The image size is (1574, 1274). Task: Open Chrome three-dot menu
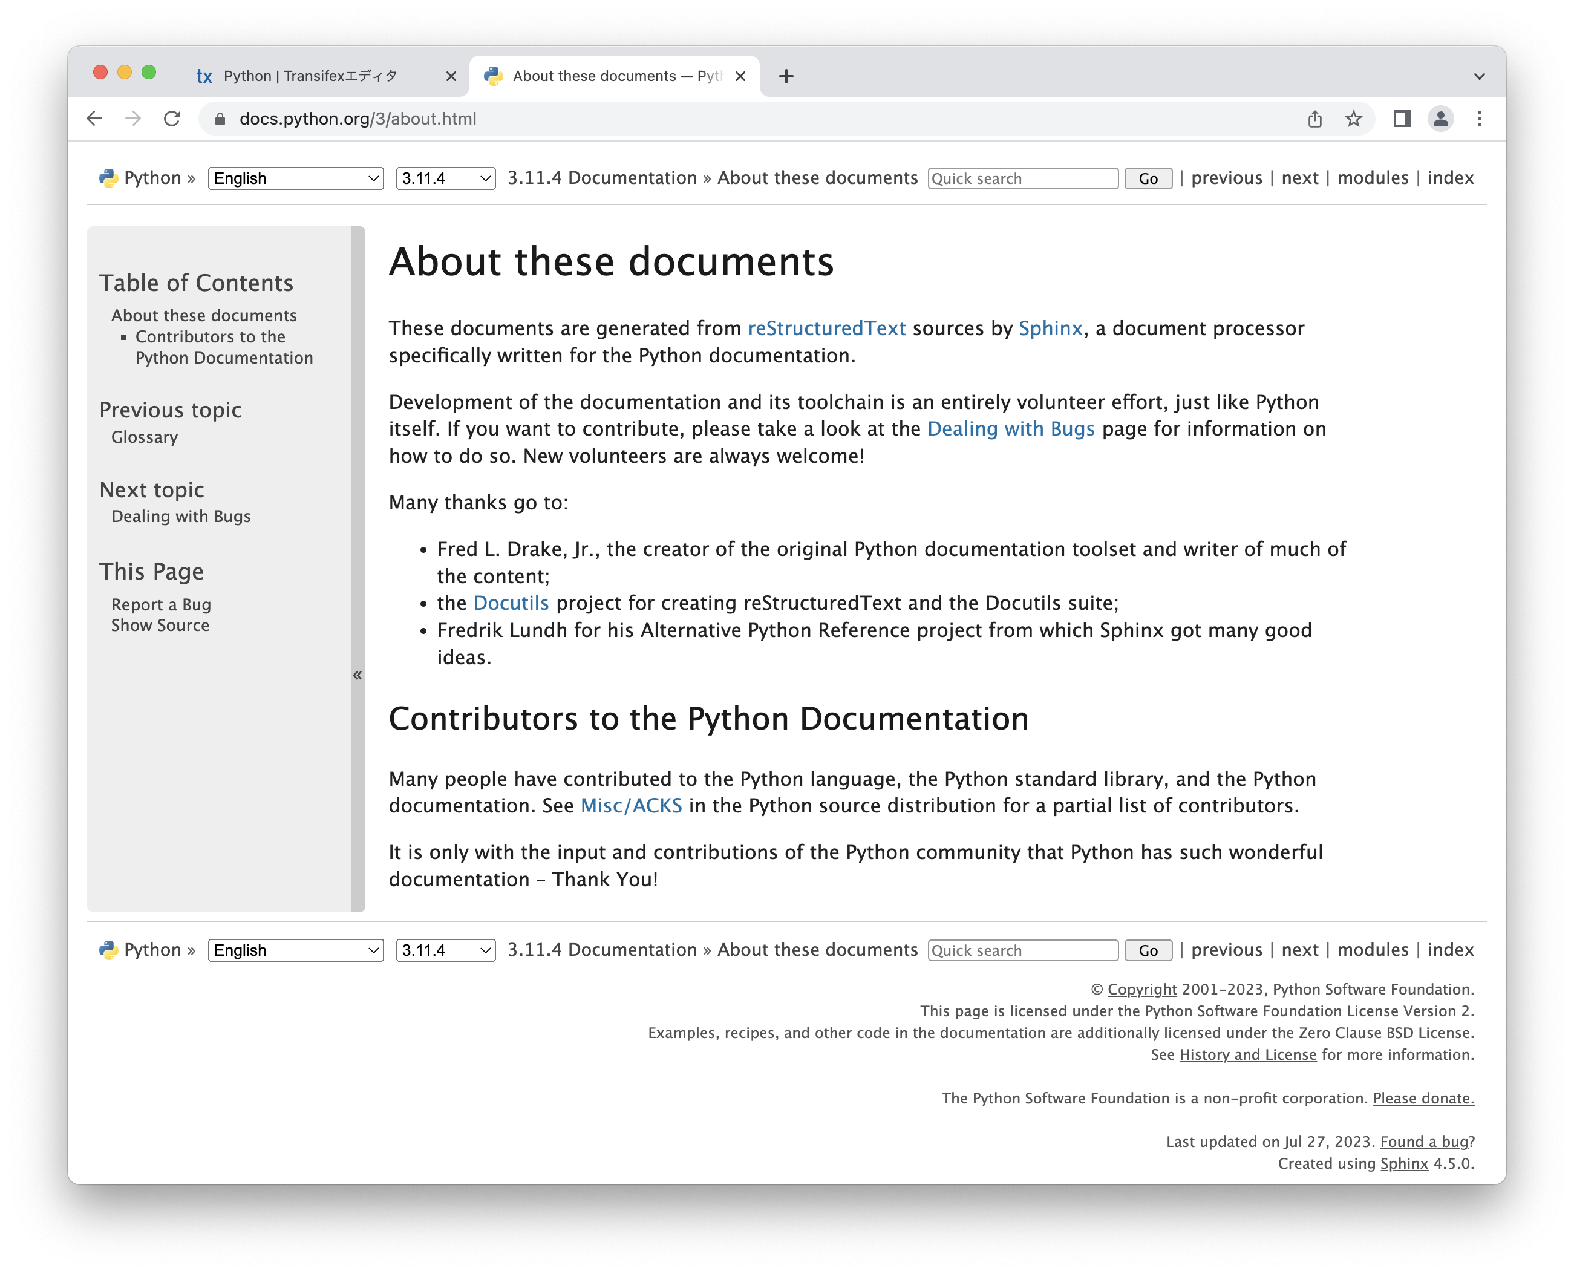click(x=1478, y=119)
